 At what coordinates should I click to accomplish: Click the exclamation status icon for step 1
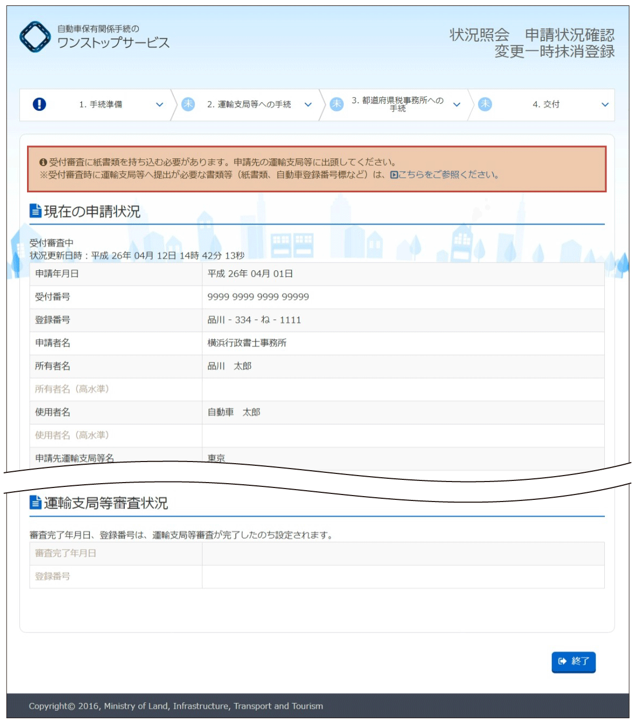(x=39, y=104)
